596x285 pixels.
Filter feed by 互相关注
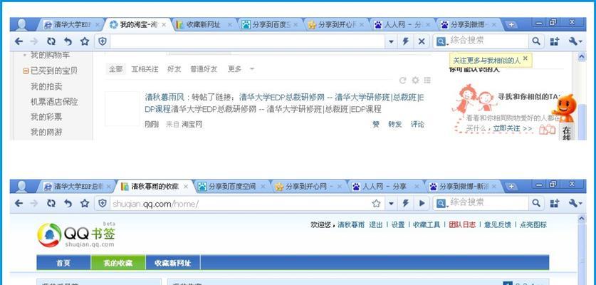[x=145, y=69]
